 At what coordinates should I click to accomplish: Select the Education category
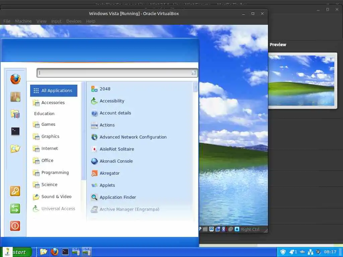point(54,113)
